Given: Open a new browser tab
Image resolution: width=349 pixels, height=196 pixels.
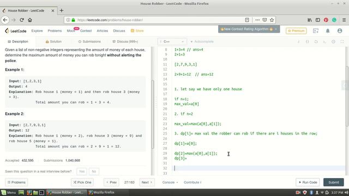Looking at the screenshot, I should coord(62,10).
